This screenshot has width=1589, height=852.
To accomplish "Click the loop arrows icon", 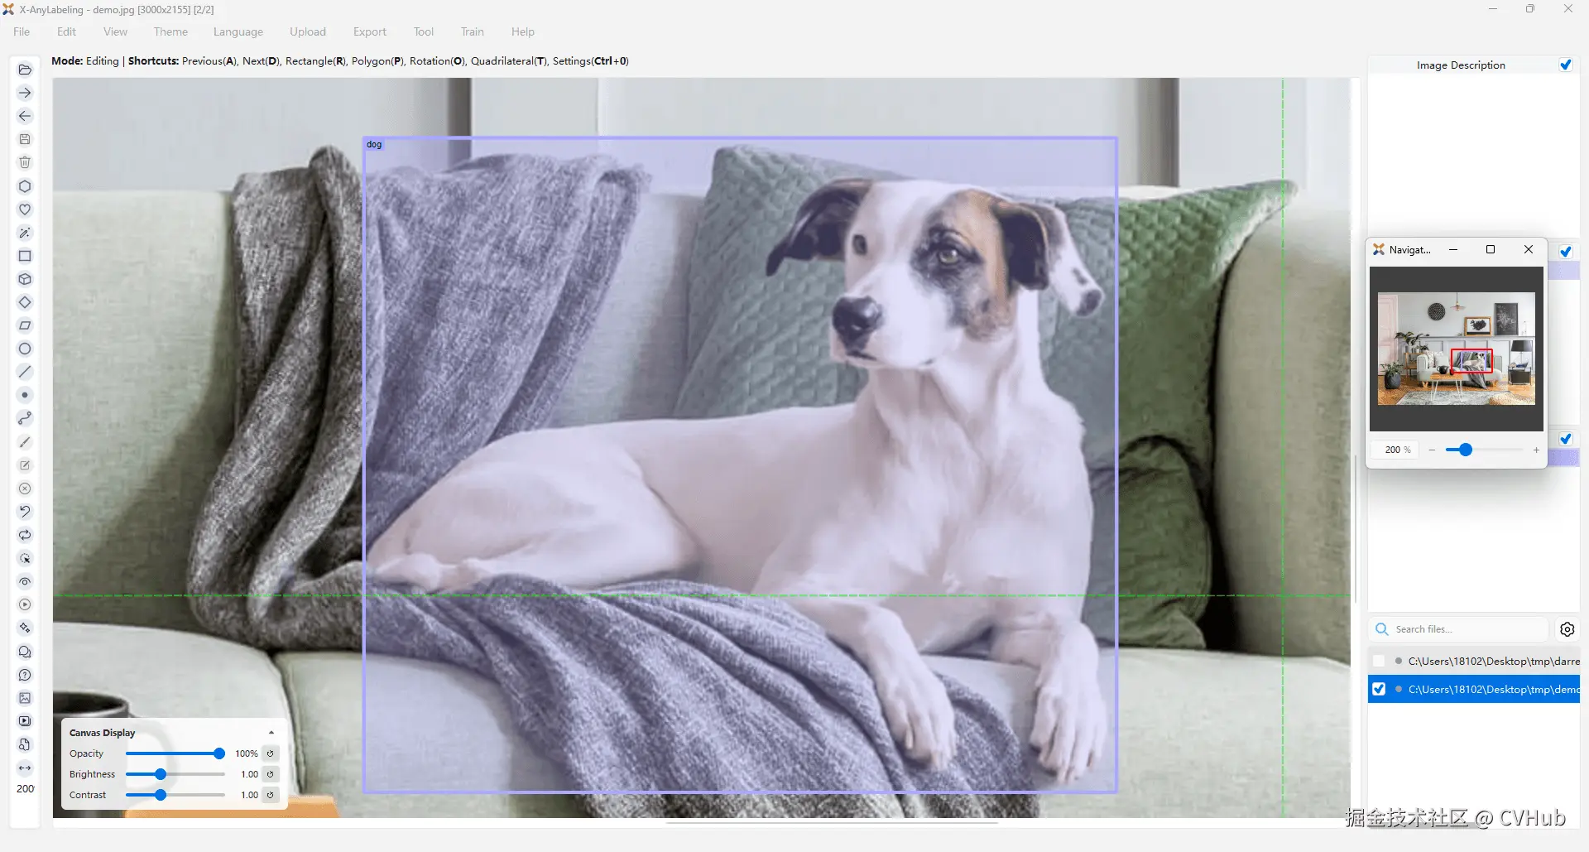I will 25,535.
